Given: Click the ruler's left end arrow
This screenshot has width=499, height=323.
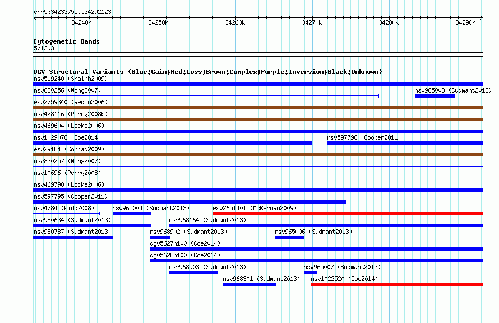Looking at the screenshot, I should click(35, 17).
